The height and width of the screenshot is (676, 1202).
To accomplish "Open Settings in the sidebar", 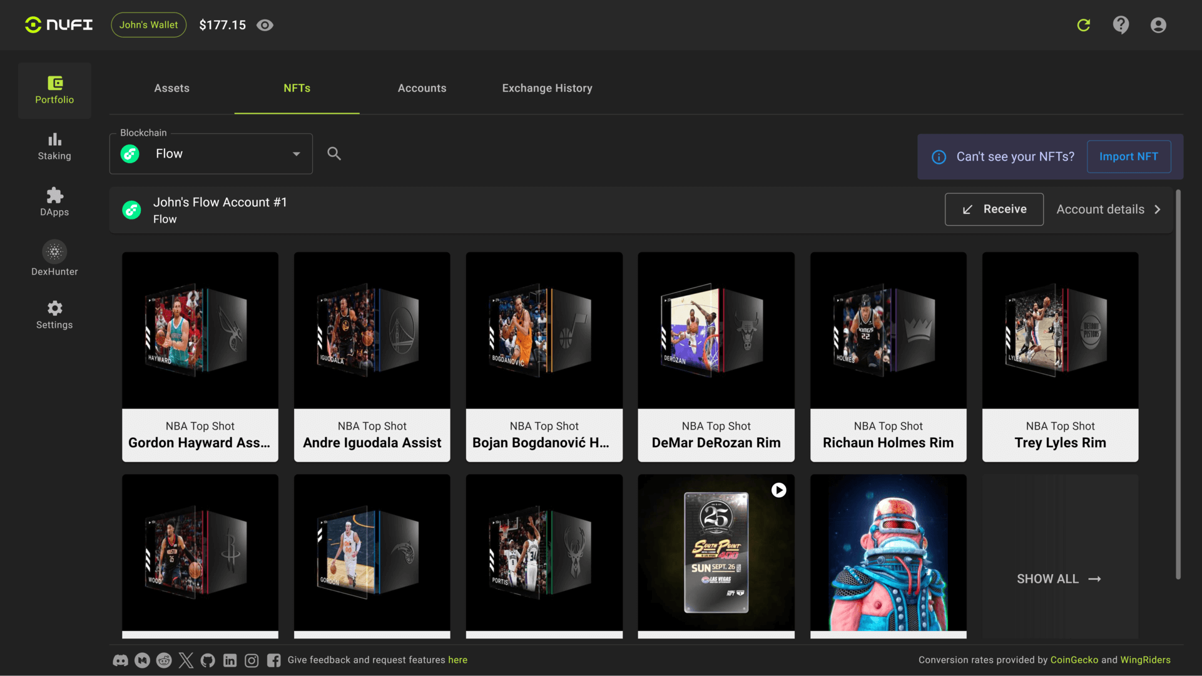I will [54, 315].
